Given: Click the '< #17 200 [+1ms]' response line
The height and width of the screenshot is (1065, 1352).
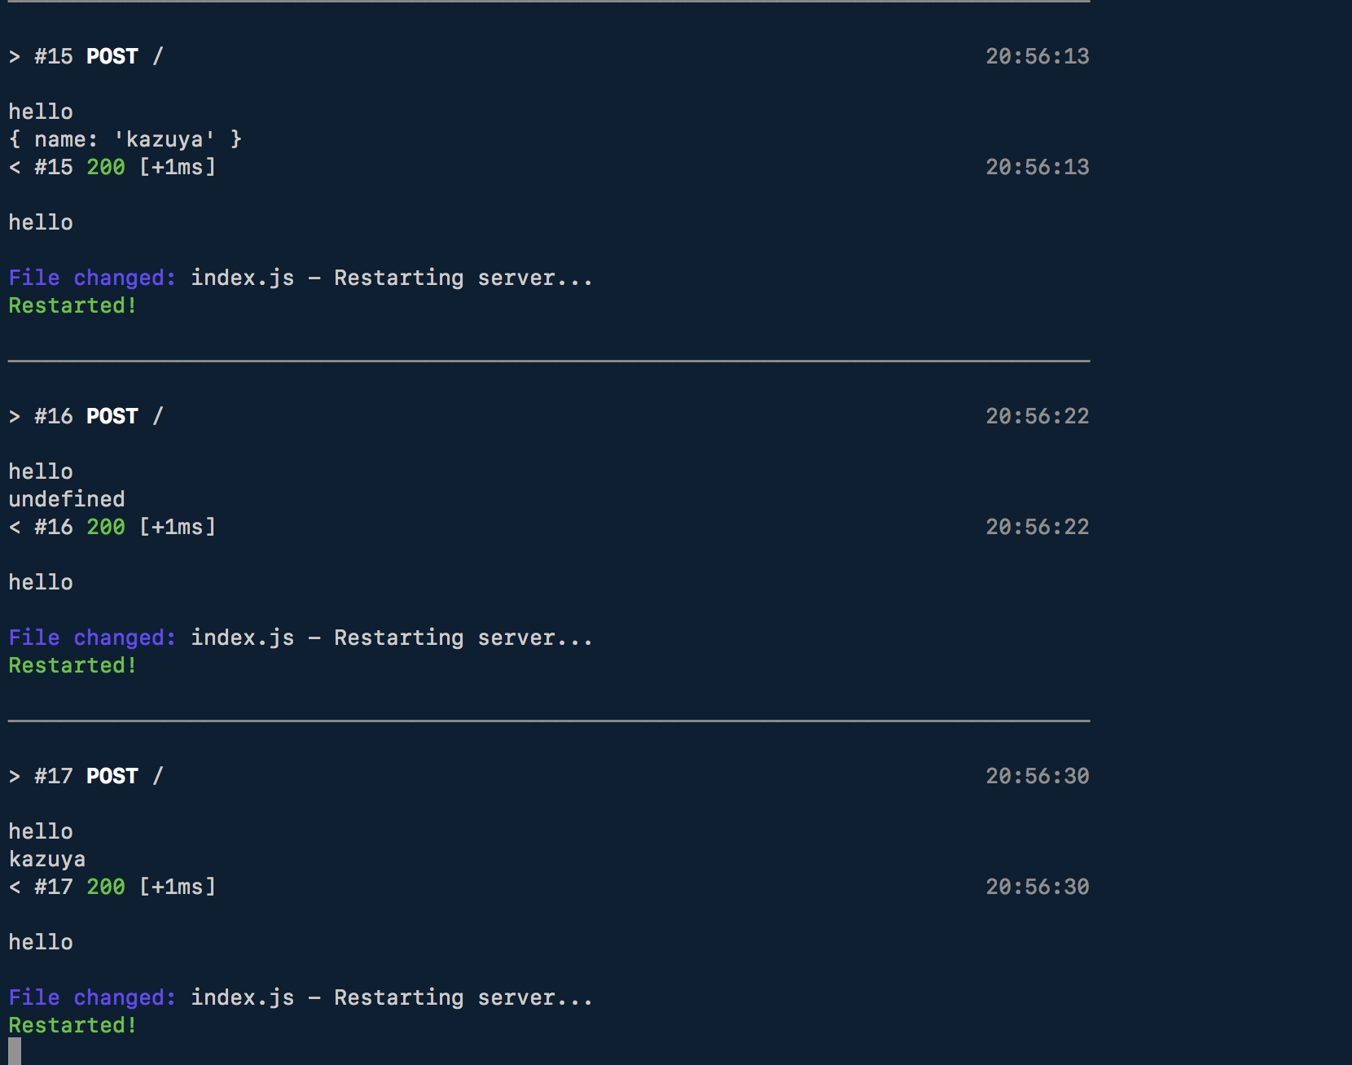Looking at the screenshot, I should pyautogui.click(x=112, y=887).
